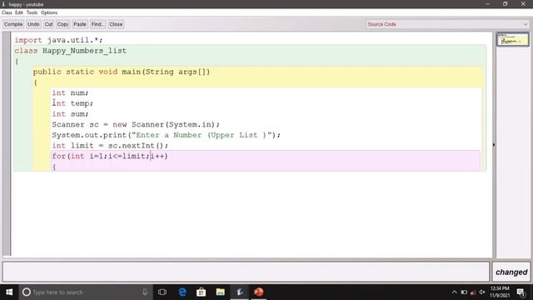
Task: Click the class name Happy_Numbers_list
Action: (x=84, y=51)
